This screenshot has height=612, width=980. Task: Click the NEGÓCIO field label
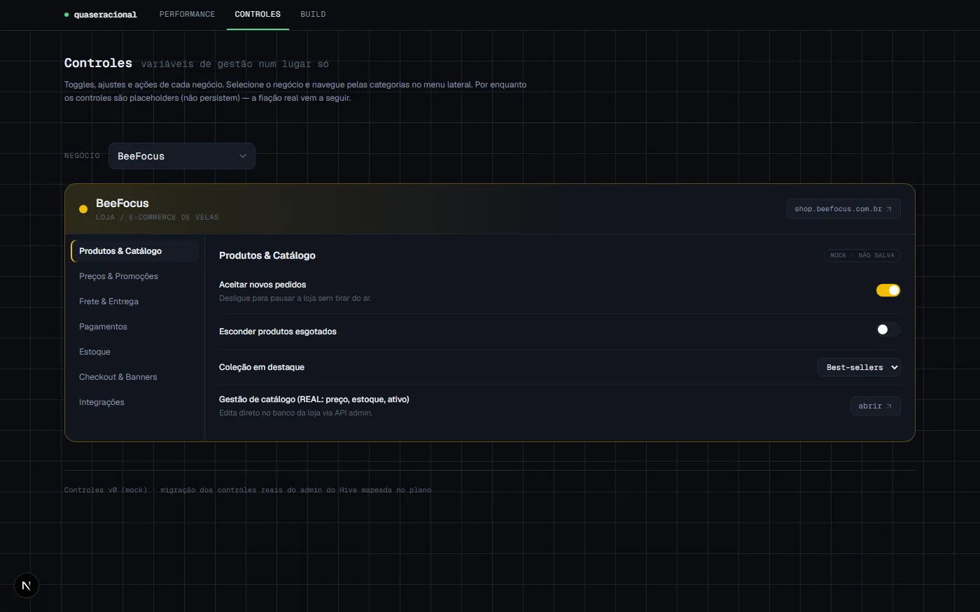click(x=82, y=156)
